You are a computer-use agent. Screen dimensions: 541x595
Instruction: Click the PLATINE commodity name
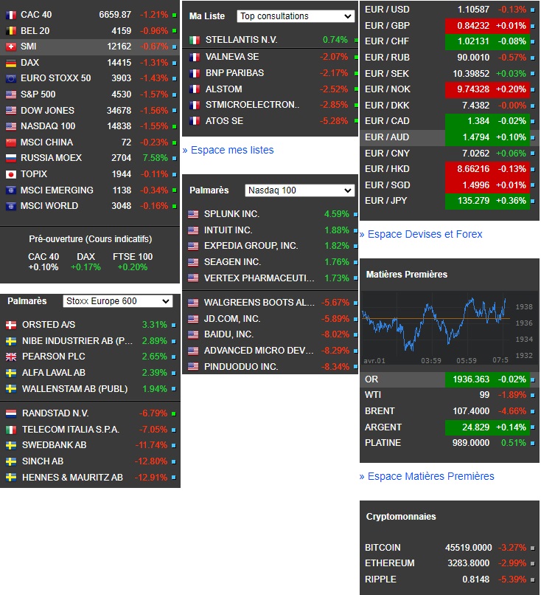pyautogui.click(x=383, y=443)
